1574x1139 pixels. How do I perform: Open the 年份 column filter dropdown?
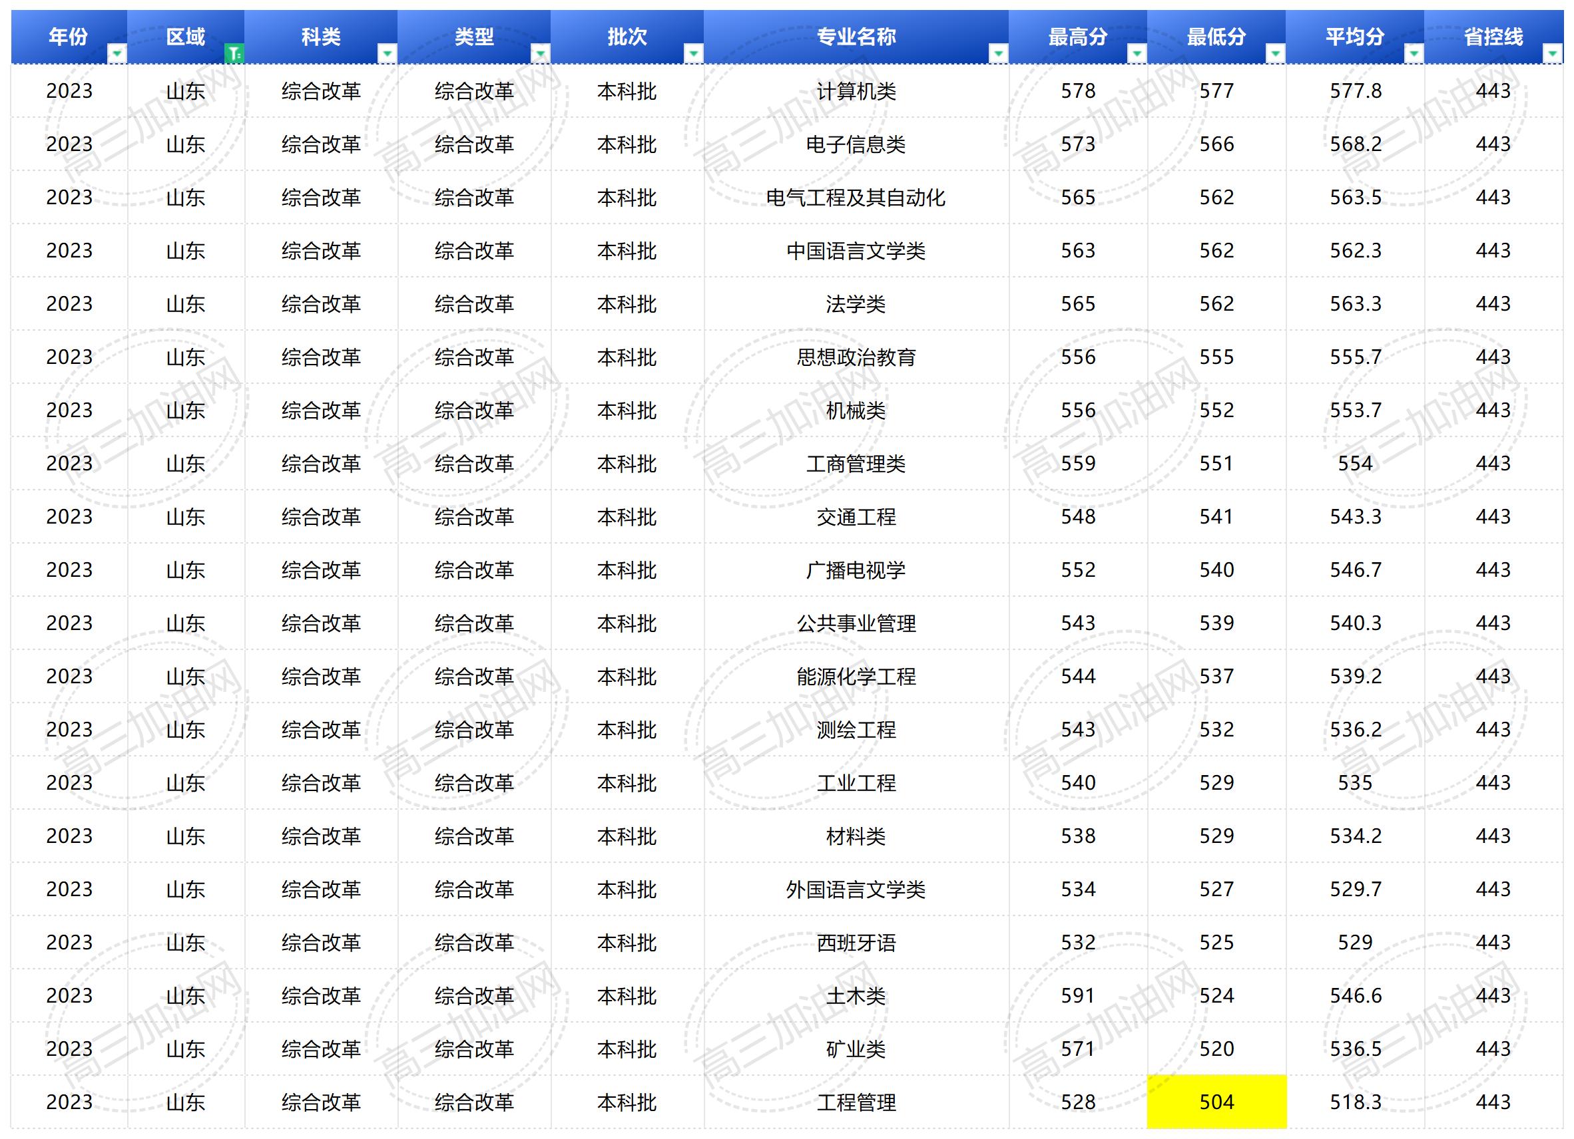click(117, 53)
